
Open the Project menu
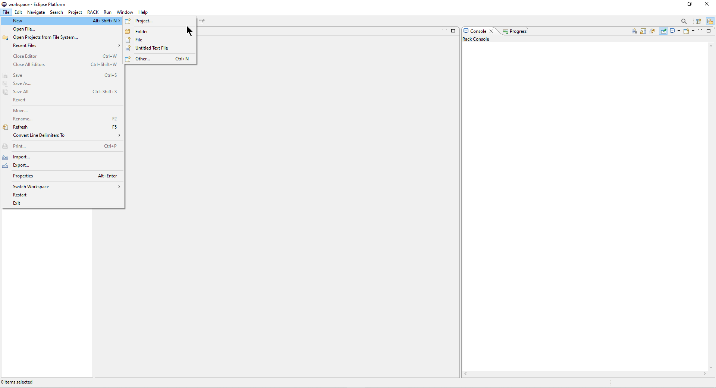(x=75, y=12)
